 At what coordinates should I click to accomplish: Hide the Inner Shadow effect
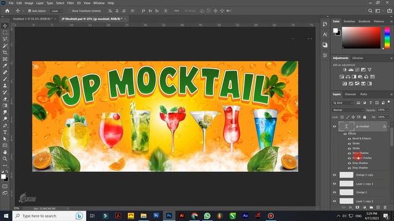349,153
